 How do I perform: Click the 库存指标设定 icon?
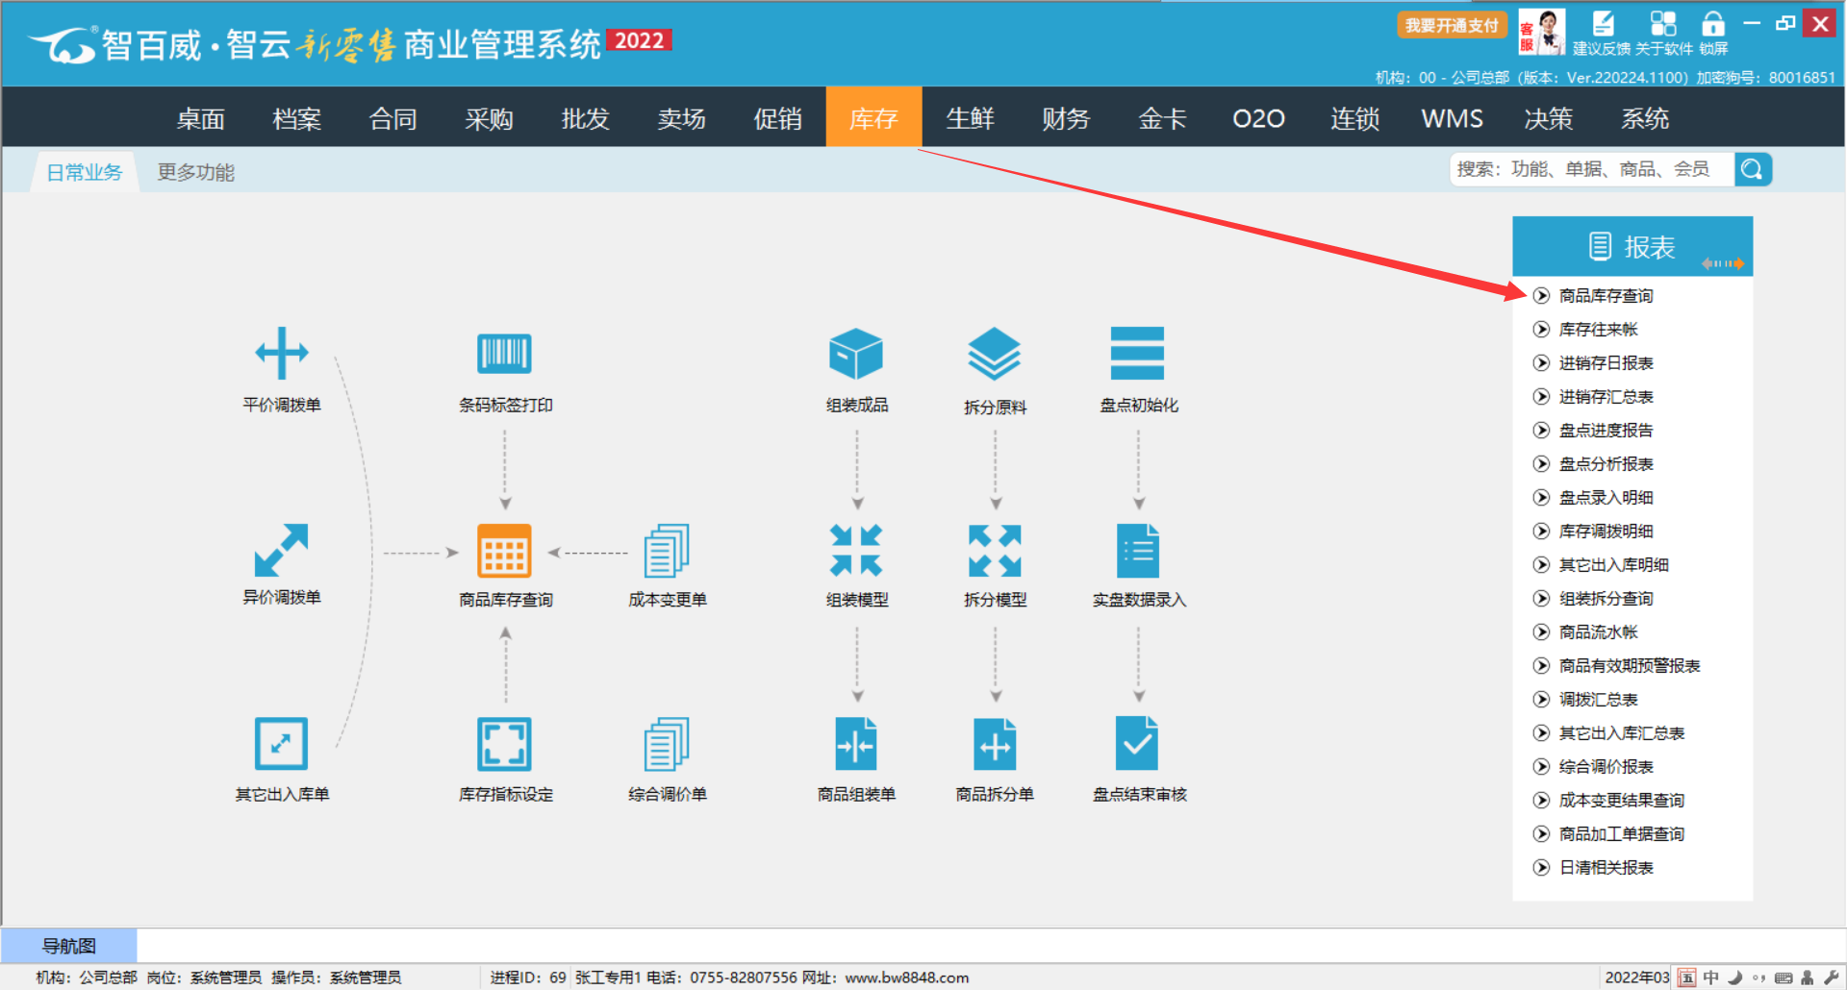(x=504, y=743)
